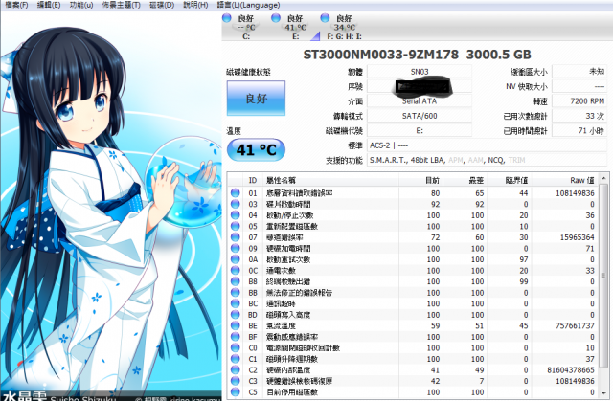Viewport: 613px width, 401px height.
Task: Click the Suisho Shizuku character image
Action: [x=111, y=205]
